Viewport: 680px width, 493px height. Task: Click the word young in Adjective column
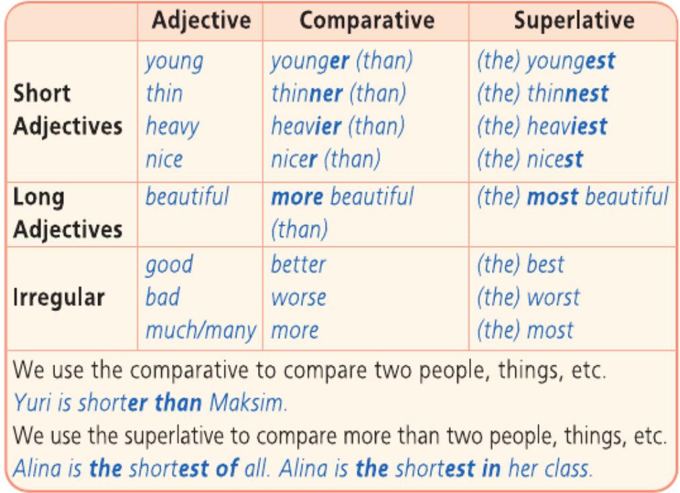tap(174, 62)
